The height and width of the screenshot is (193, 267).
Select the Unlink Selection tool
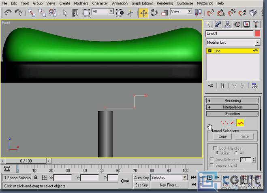pyautogui.click(x=42, y=13)
